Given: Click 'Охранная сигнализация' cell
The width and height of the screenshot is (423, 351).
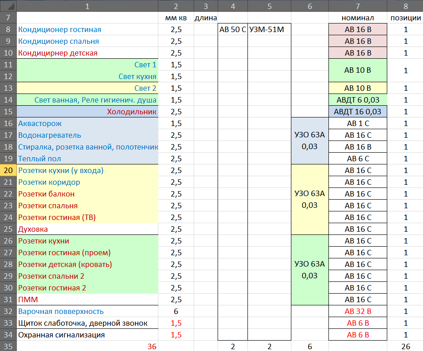Looking at the screenshot, I should pyautogui.click(x=87, y=335).
